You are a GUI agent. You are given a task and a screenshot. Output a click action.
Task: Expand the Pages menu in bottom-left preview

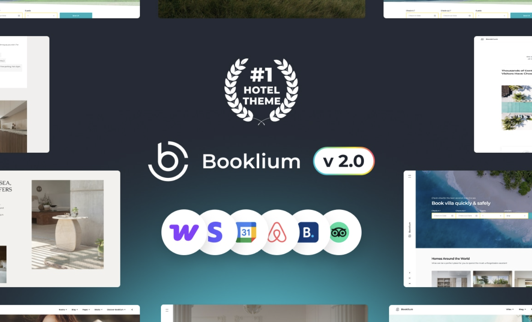[x=86, y=310]
